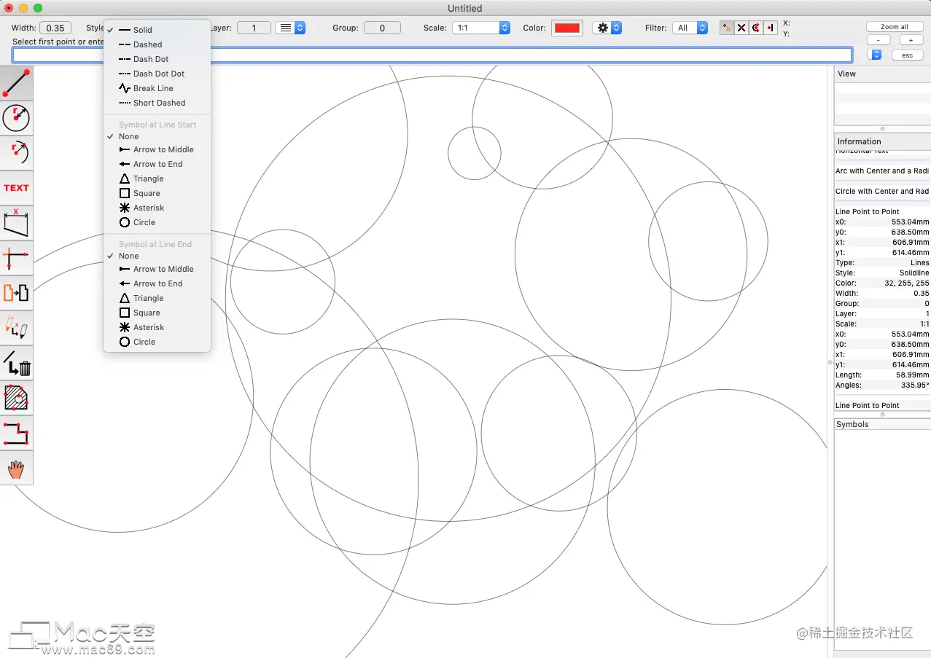931x658 pixels.
Task: Select the delete objects trash tool
Action: tap(16, 363)
